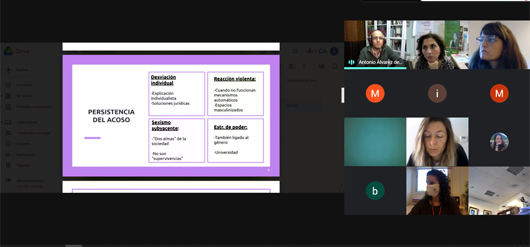The height and width of the screenshot is (247, 530).
Task: Click the preview vertical scrollbar handle
Action: 343,95
